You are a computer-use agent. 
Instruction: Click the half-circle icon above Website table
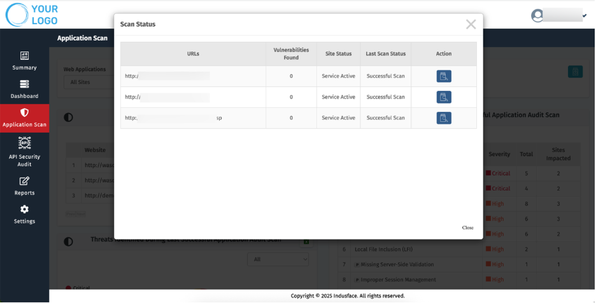pos(68,118)
